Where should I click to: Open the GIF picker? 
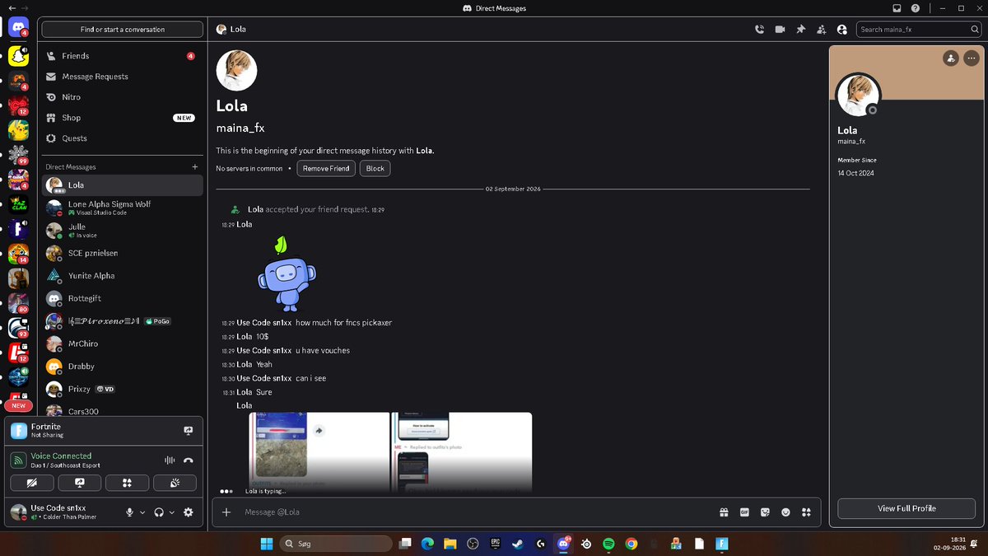(x=744, y=512)
